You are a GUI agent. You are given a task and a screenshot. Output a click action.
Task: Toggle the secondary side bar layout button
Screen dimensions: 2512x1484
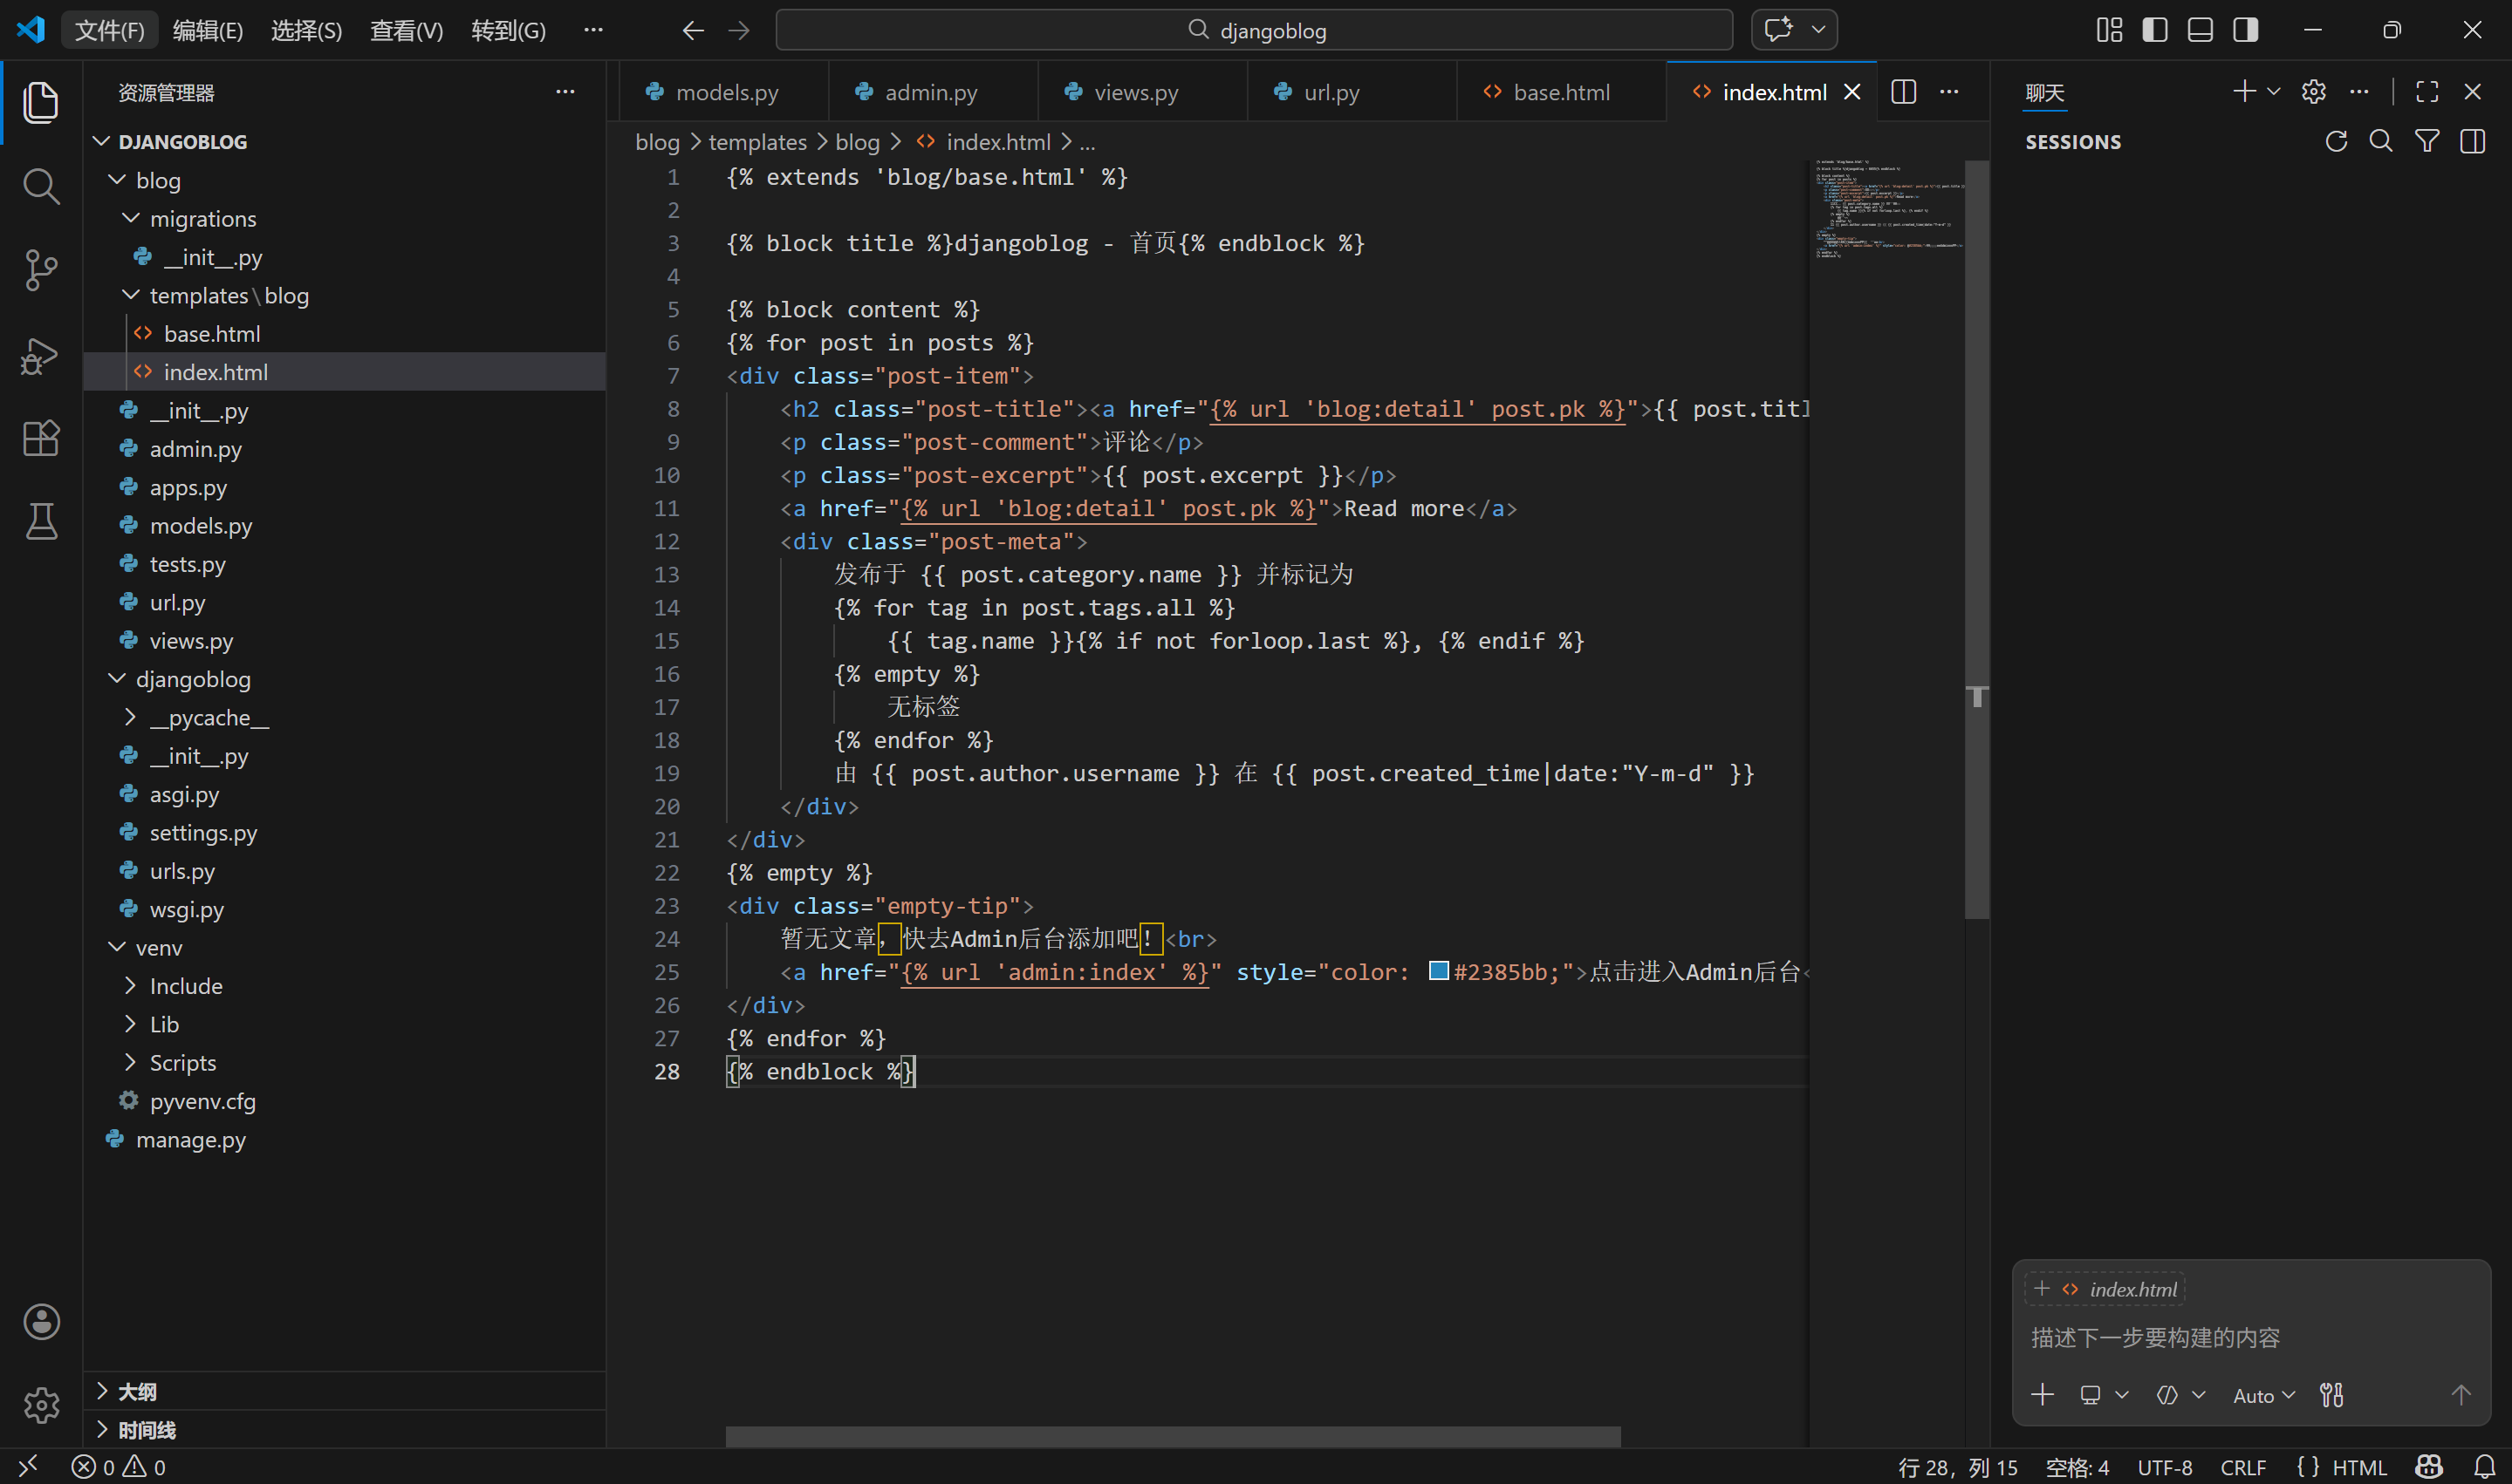coord(2245,30)
